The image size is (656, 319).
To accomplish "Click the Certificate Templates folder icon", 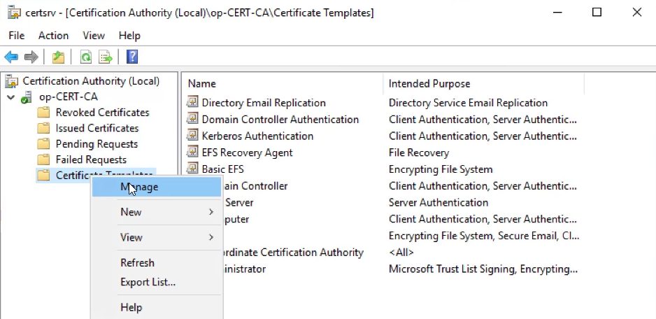I will (x=43, y=176).
